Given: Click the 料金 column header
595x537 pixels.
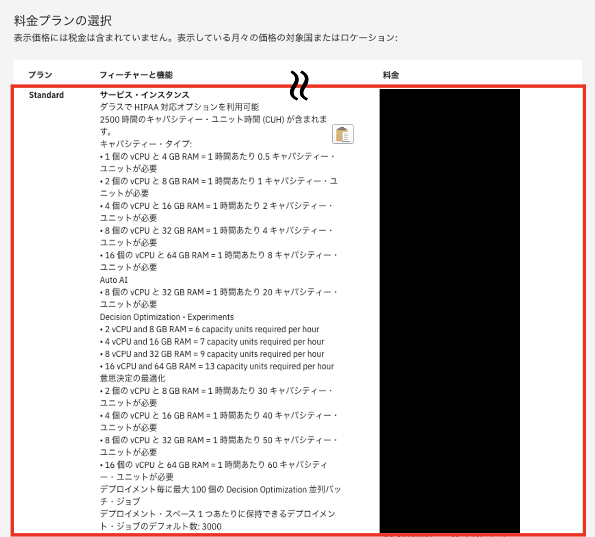Looking at the screenshot, I should pyautogui.click(x=391, y=75).
